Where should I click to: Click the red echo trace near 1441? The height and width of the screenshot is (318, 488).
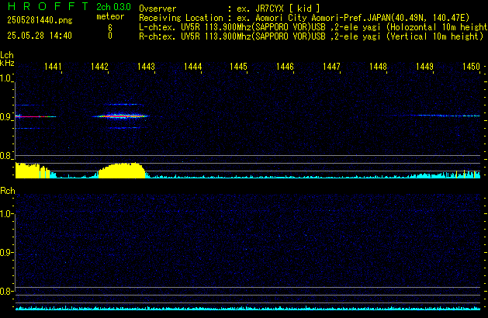[36, 116]
